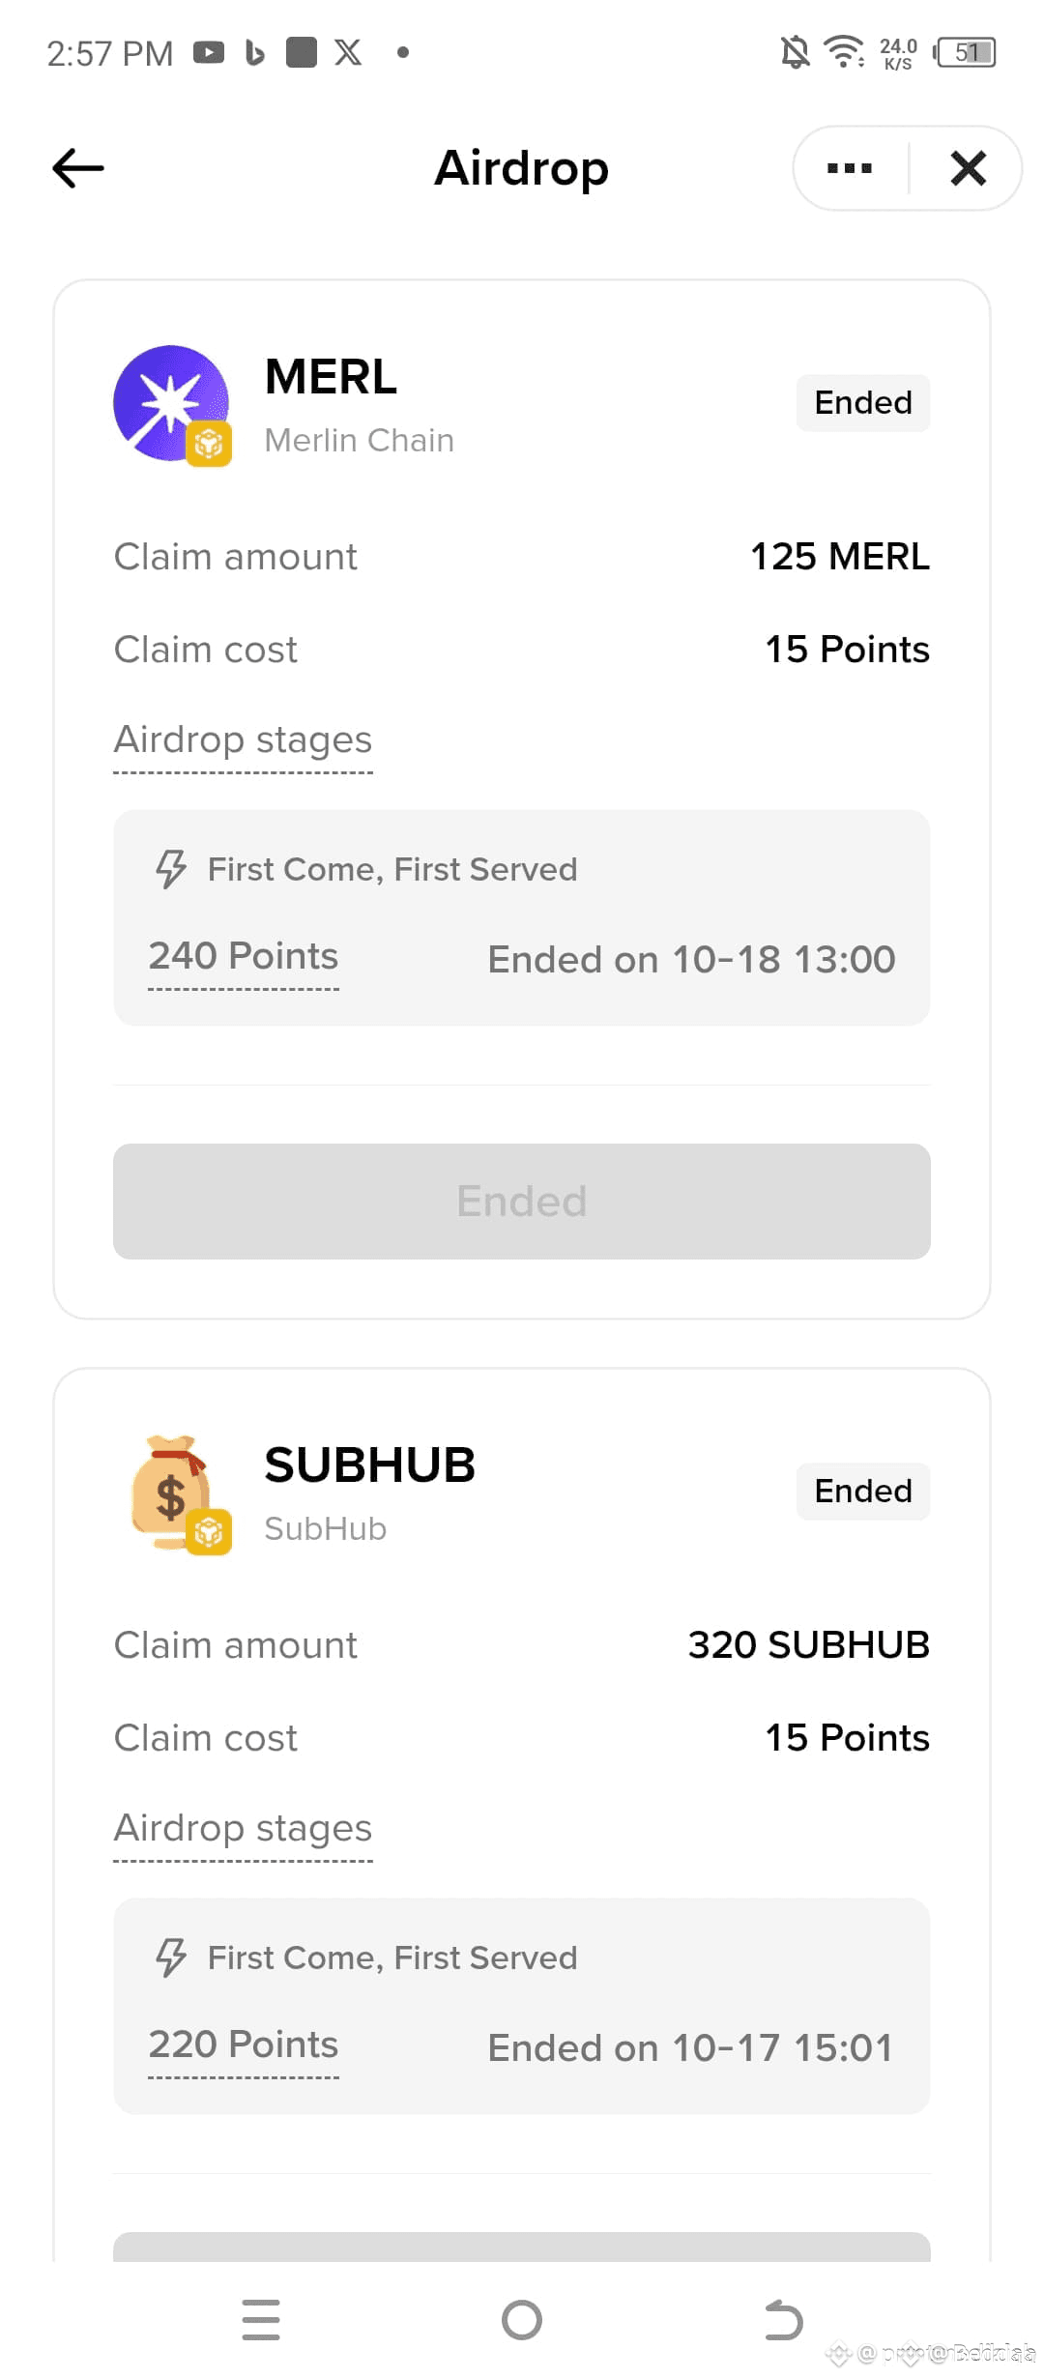Open Android recent apps menu button

point(261,2320)
